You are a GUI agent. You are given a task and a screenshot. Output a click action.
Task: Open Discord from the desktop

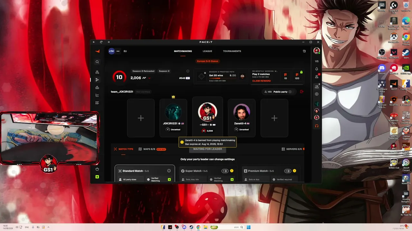(x=382, y=69)
